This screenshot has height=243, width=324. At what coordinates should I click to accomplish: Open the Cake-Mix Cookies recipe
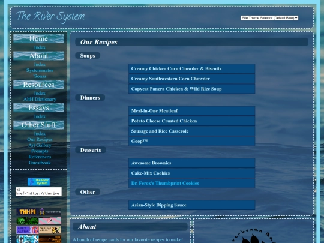[192, 173]
